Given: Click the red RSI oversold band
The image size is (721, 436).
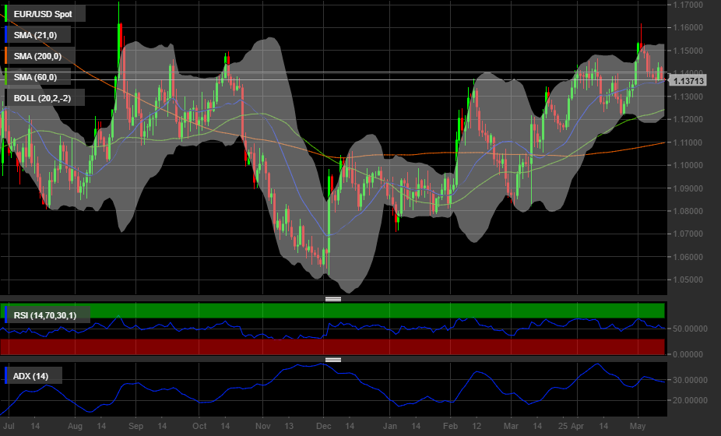Looking at the screenshot, I should click(x=389, y=346).
